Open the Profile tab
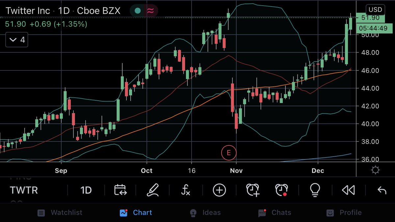Image resolution: width=395 pixels, height=222 pixels. [344, 212]
